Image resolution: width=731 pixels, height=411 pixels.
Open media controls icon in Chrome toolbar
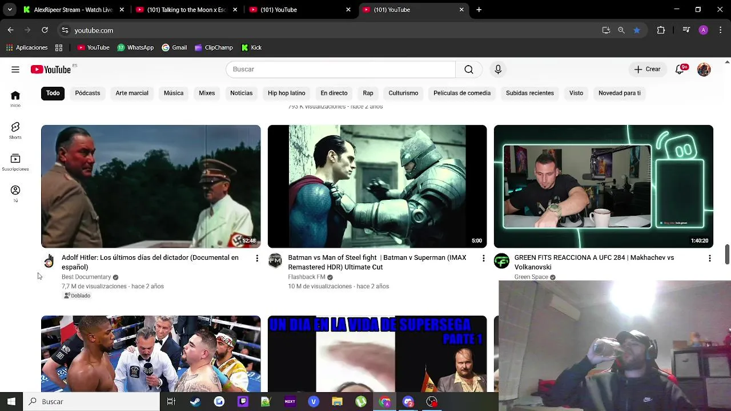click(x=686, y=30)
